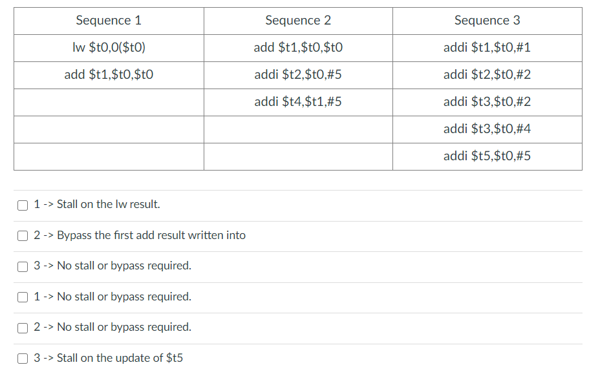Click the 'Bypass the first add result written into' text
Viewport: 589px width, 376px height.
pyautogui.click(x=151, y=235)
